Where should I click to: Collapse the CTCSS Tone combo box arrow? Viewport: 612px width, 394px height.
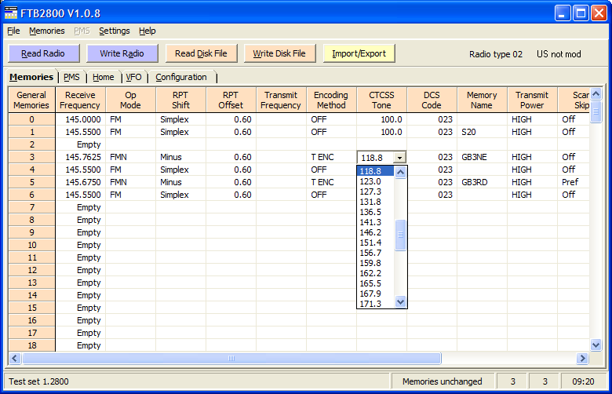[x=400, y=157]
